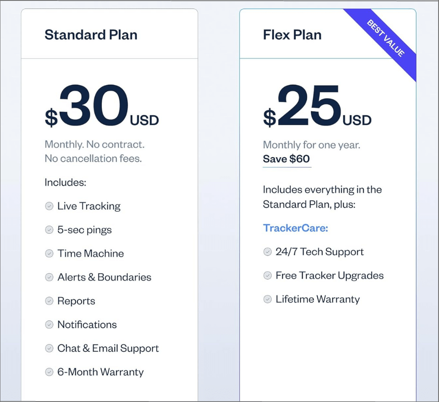Click the check icon beside 6-Month Warranty
Image resolution: width=439 pixels, height=402 pixels.
(49, 372)
